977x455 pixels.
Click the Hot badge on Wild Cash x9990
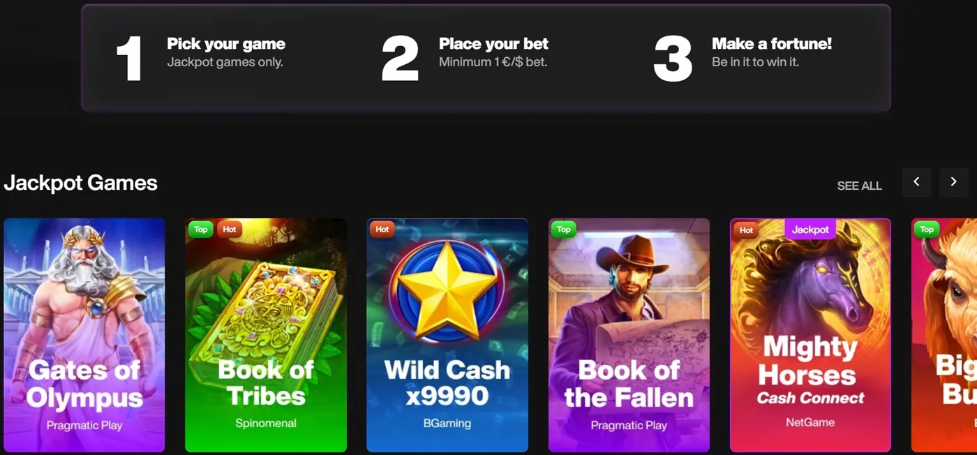coord(382,229)
